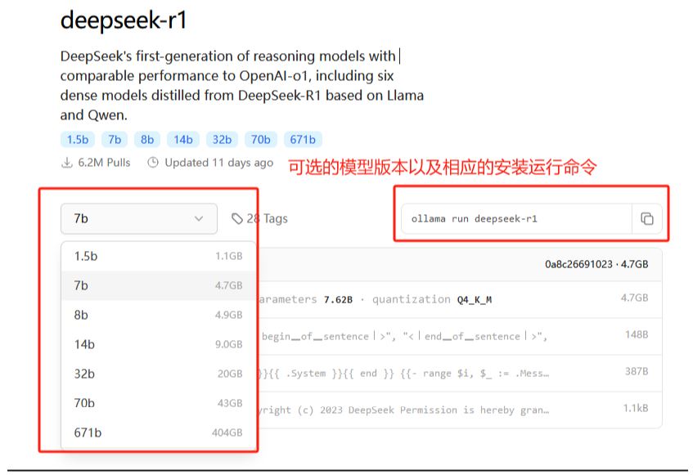Copy the ollama run command icon

click(x=646, y=218)
